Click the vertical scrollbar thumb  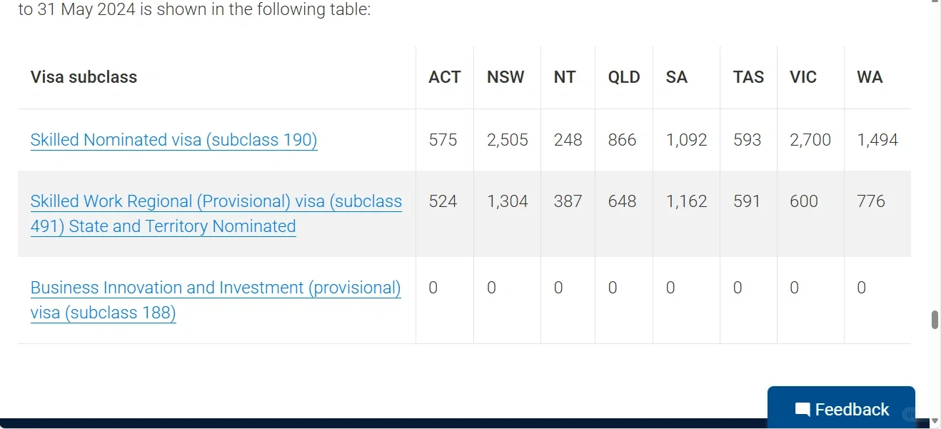click(935, 320)
